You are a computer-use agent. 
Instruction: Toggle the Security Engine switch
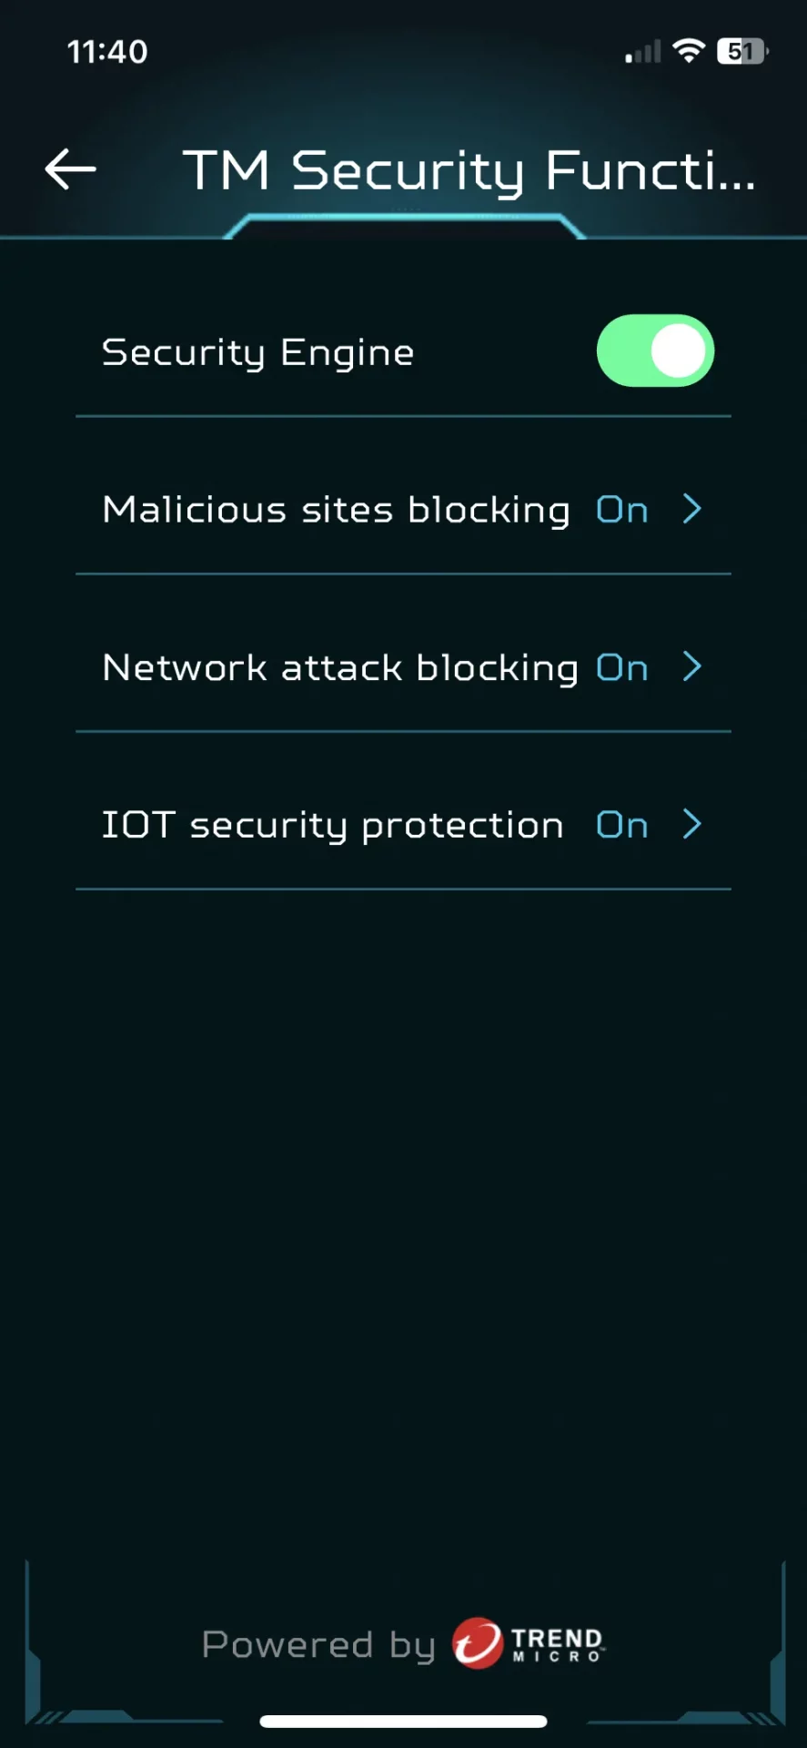click(x=655, y=351)
